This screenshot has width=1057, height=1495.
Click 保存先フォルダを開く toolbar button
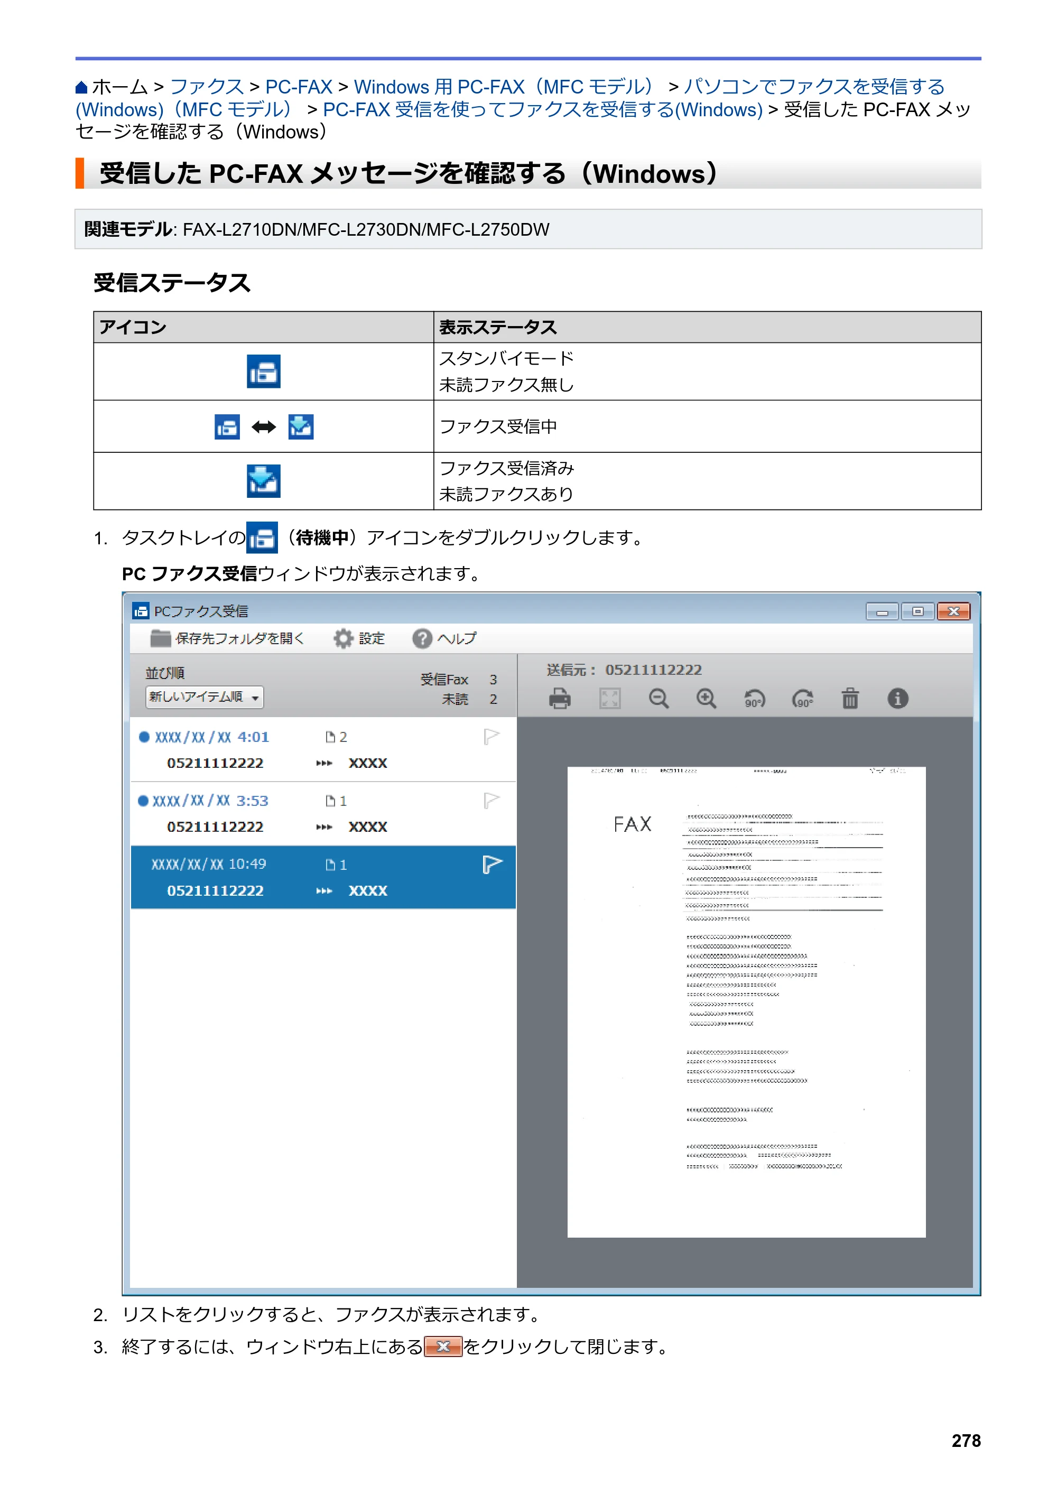pyautogui.click(x=227, y=639)
